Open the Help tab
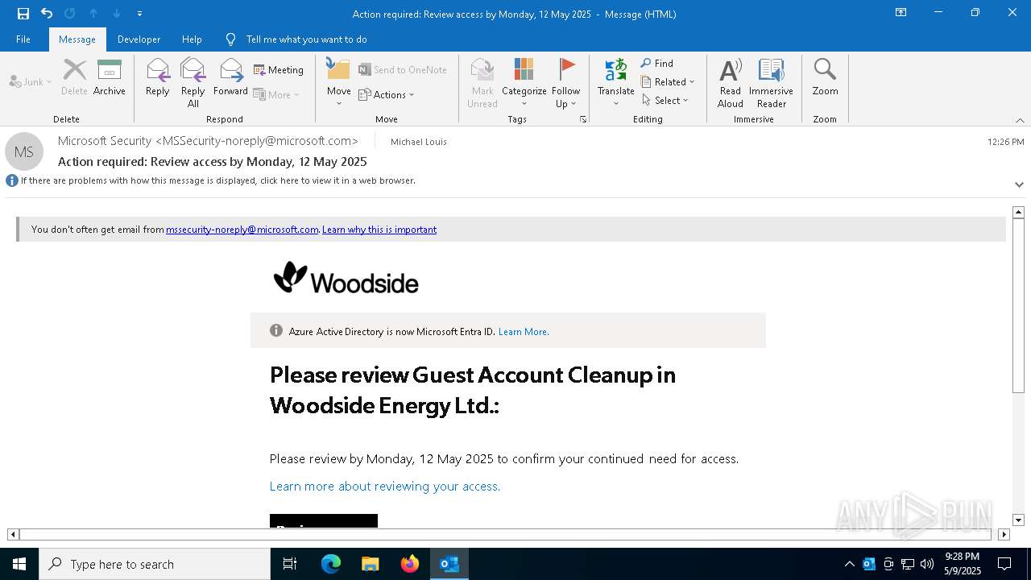 (x=192, y=39)
